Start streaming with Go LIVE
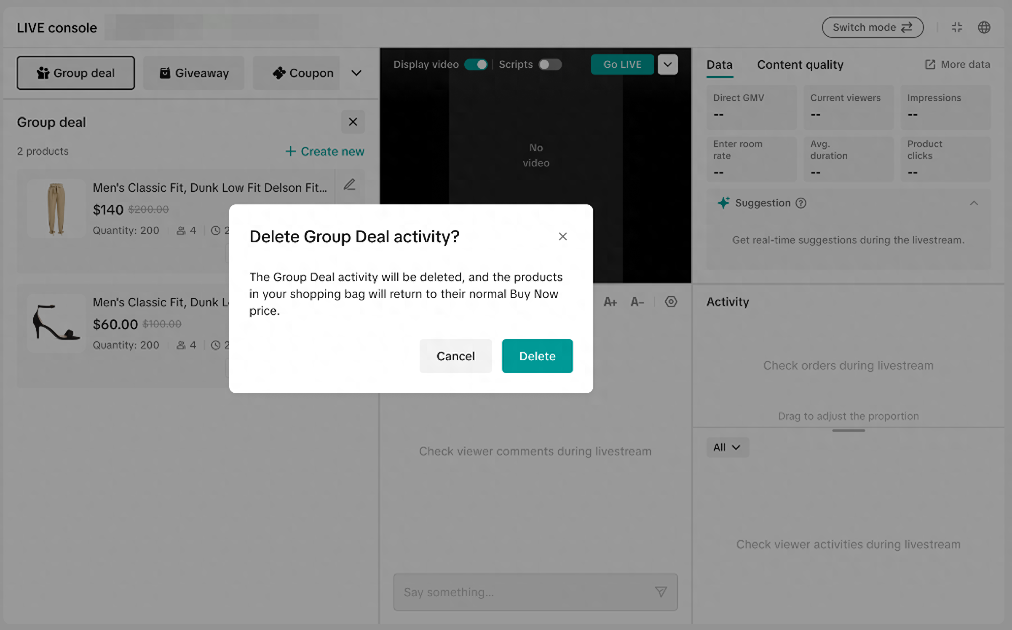The width and height of the screenshot is (1012, 630). [x=622, y=64]
